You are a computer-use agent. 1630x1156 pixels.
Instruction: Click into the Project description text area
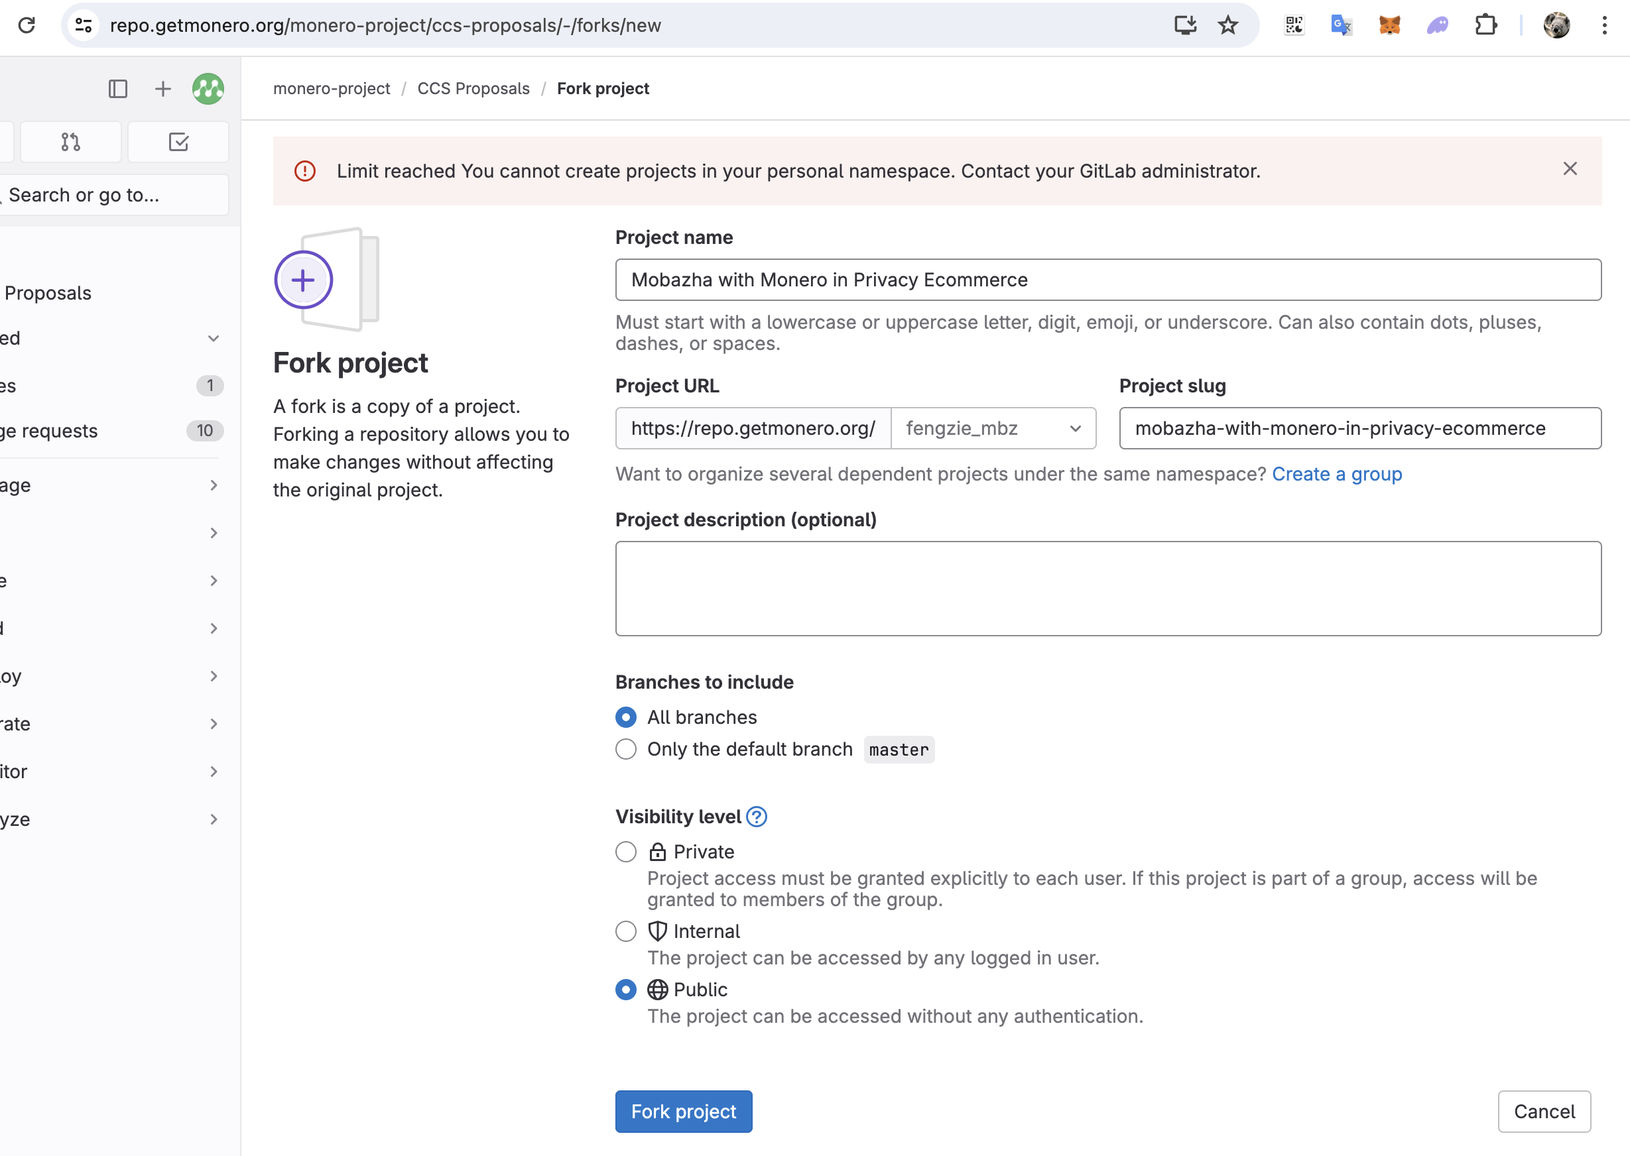pos(1107,589)
